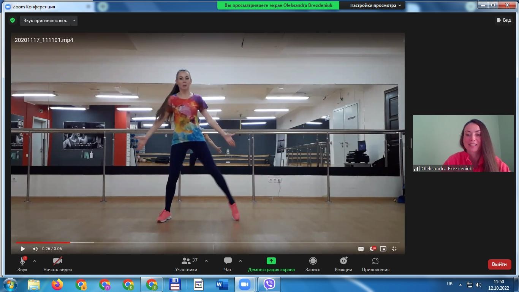Open the Приложения apps panel

pyautogui.click(x=375, y=261)
